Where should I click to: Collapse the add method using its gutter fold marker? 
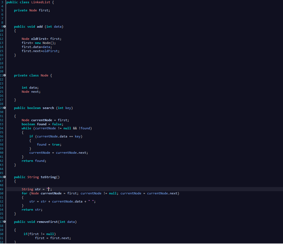(4, 26)
